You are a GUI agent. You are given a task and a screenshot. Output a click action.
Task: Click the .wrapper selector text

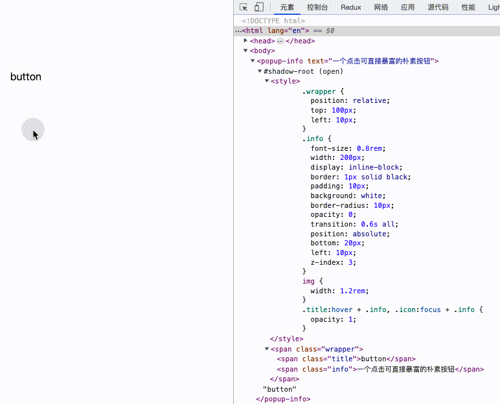319,91
